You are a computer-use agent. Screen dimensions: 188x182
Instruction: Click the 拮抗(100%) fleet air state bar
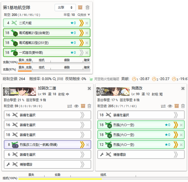click(x=103, y=179)
